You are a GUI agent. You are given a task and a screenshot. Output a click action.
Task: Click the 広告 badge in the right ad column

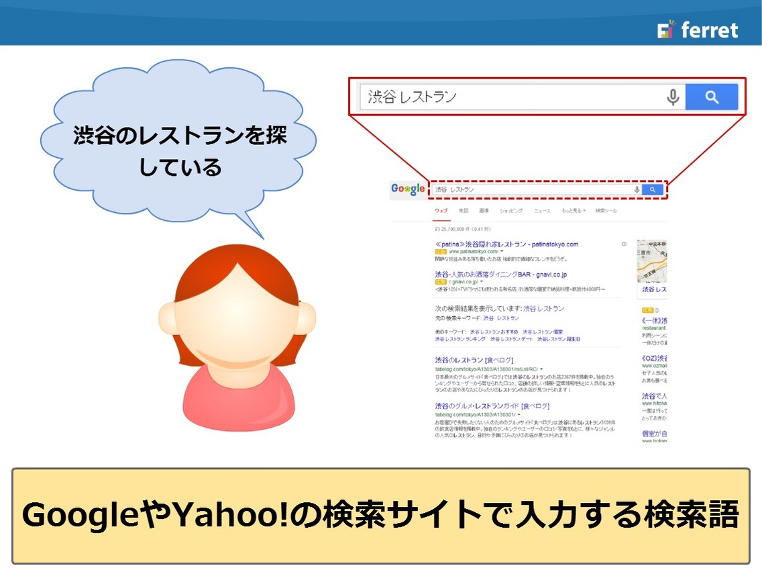[x=647, y=310]
